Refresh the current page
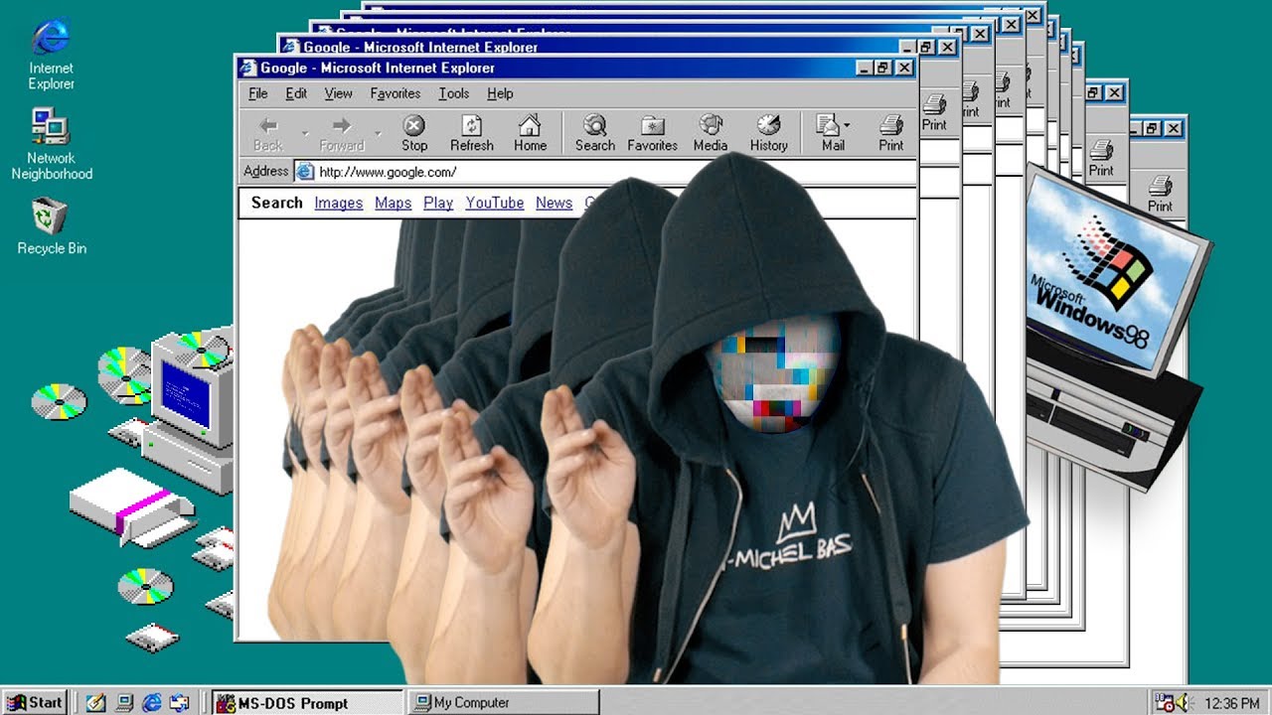Viewport: 1272px width, 715px height. point(472,134)
